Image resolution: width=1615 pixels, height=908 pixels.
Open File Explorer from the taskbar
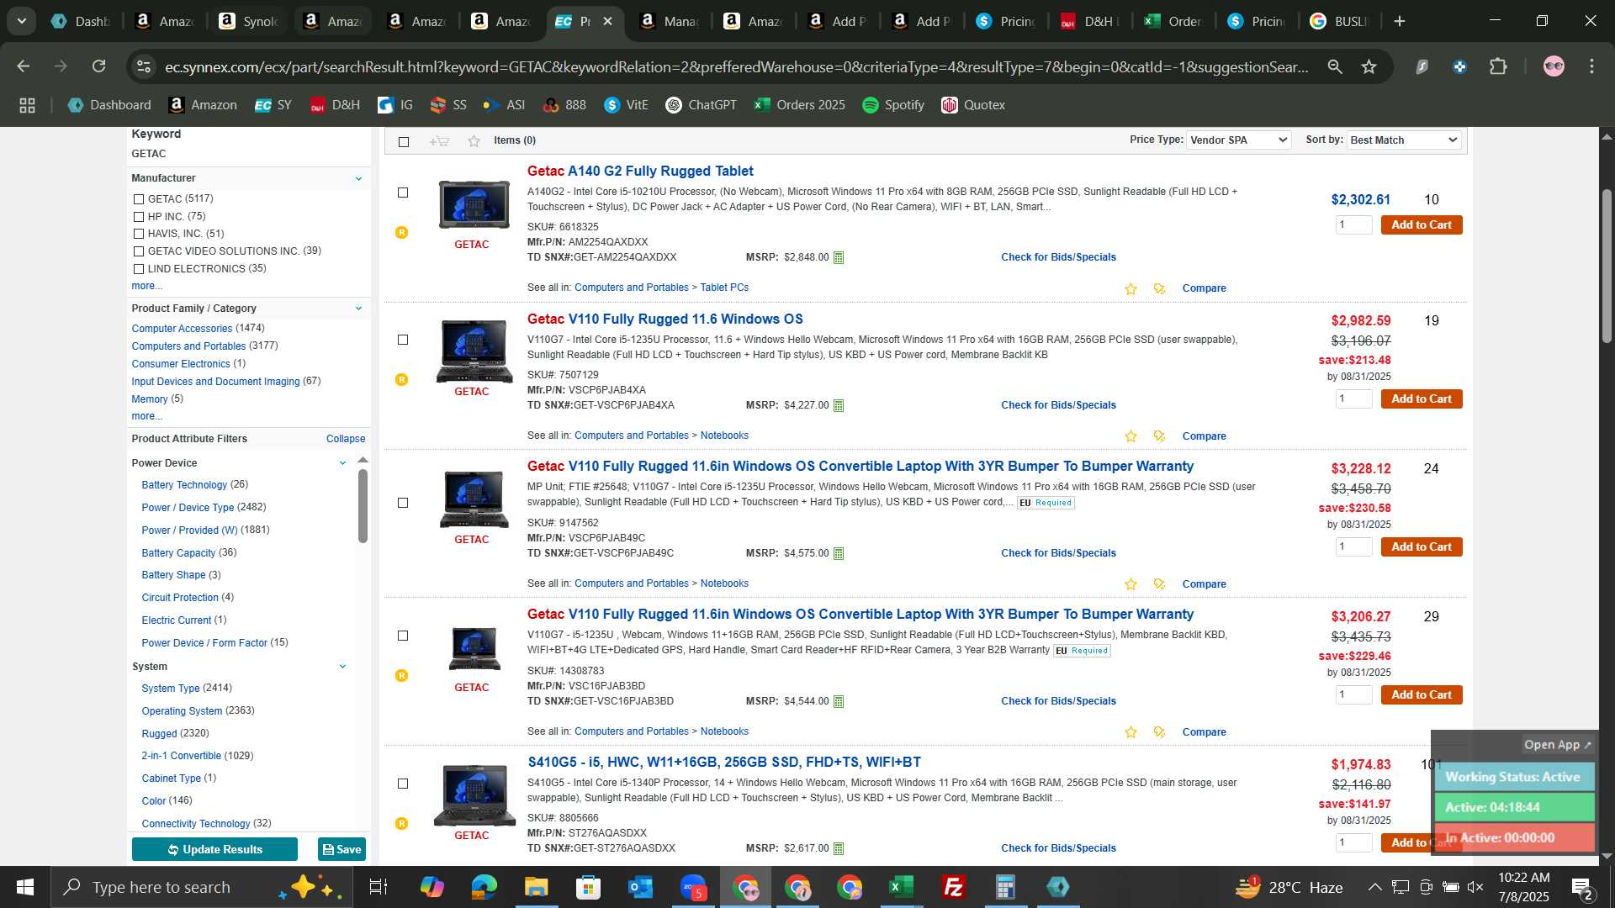(x=536, y=887)
